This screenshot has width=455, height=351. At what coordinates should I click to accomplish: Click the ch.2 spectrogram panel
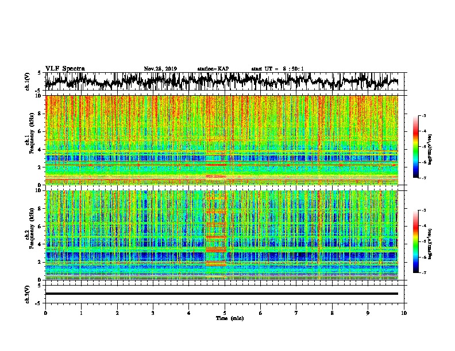pos(222,235)
